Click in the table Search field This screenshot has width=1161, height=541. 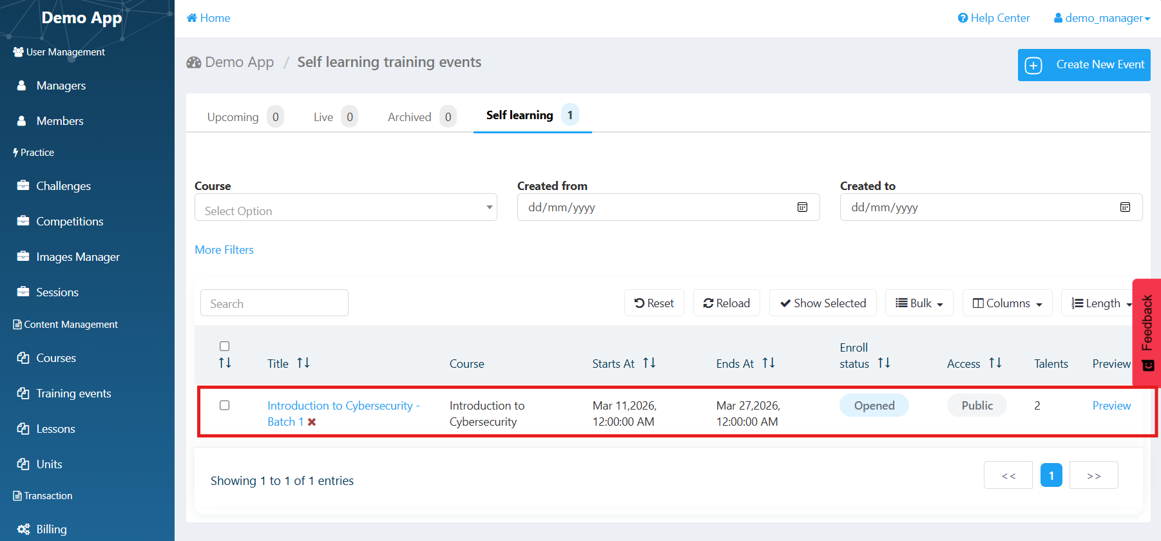click(274, 303)
